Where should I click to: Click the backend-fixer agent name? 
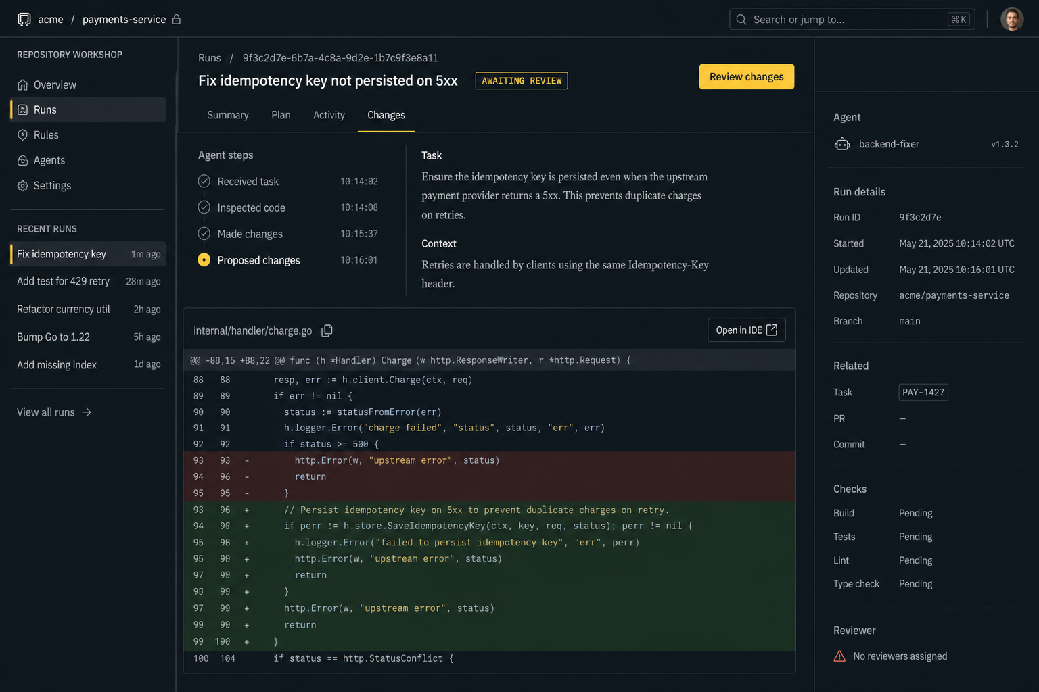pos(889,144)
